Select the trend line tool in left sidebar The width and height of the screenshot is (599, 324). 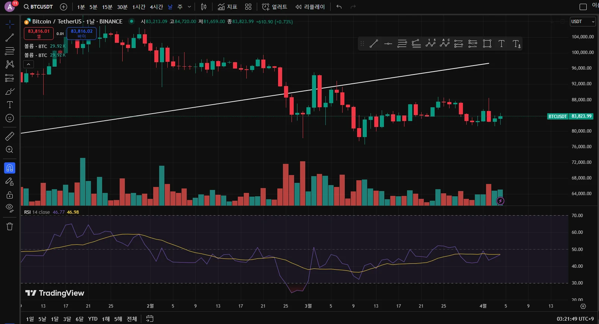tap(10, 38)
